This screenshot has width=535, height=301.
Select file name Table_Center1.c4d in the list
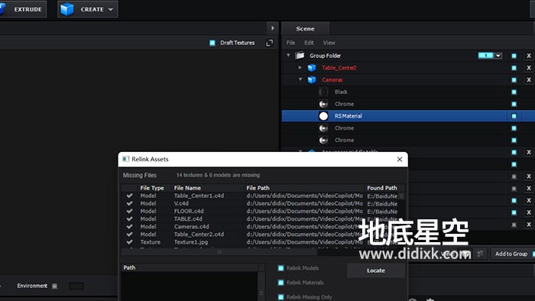(x=199, y=196)
